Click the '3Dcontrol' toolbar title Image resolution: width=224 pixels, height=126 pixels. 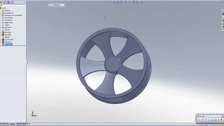click(x=201, y=116)
